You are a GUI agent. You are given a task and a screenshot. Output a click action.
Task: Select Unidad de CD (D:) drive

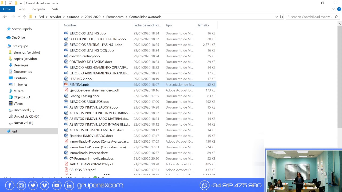[26, 116]
